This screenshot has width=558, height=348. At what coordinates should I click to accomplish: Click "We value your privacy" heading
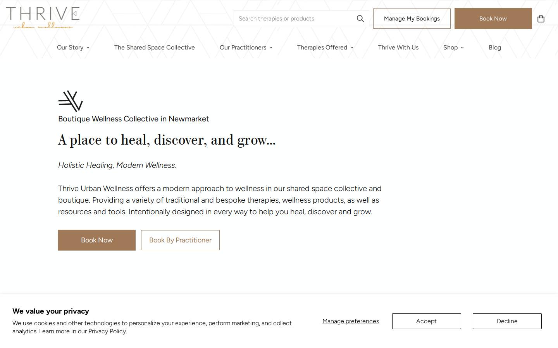tap(51, 311)
